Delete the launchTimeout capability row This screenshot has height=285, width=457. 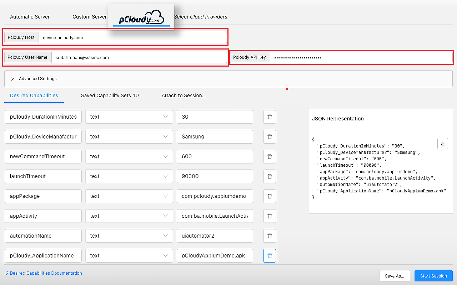270,176
